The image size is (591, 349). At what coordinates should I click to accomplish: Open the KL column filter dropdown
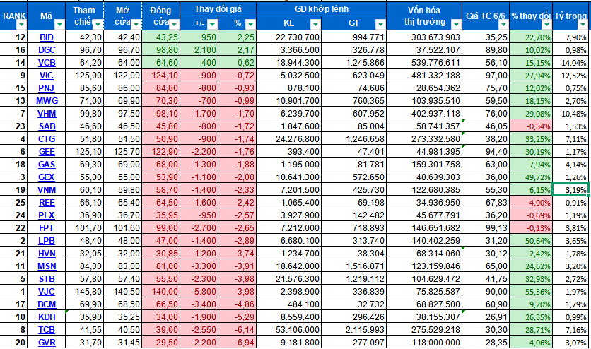click(315, 25)
